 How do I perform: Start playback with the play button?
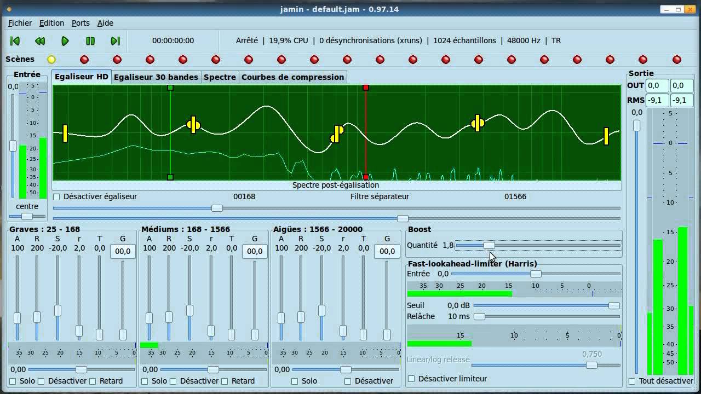65,40
